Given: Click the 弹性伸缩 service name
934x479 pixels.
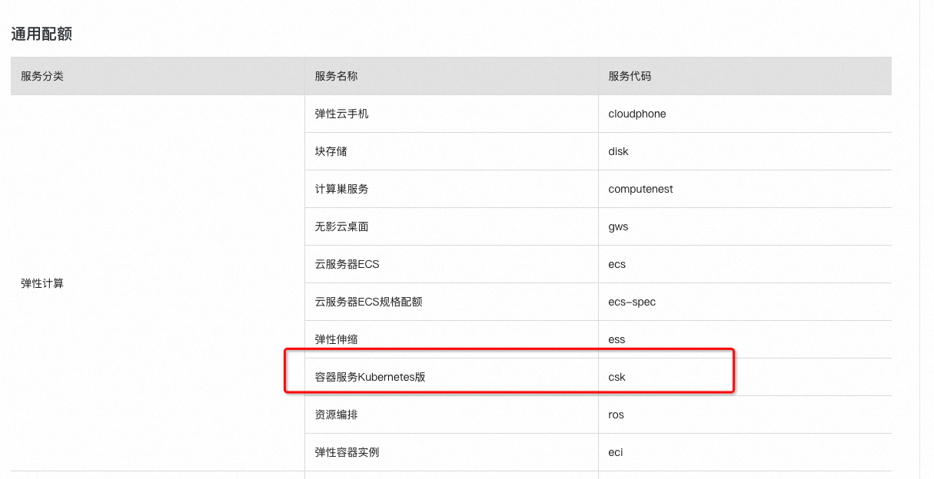Looking at the screenshot, I should tap(336, 339).
